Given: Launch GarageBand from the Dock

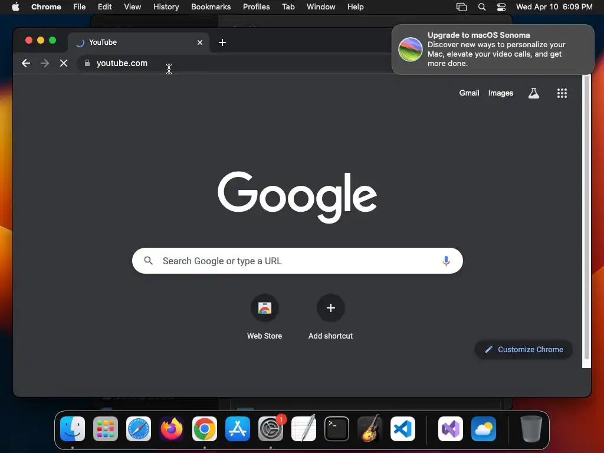Looking at the screenshot, I should 370,429.
